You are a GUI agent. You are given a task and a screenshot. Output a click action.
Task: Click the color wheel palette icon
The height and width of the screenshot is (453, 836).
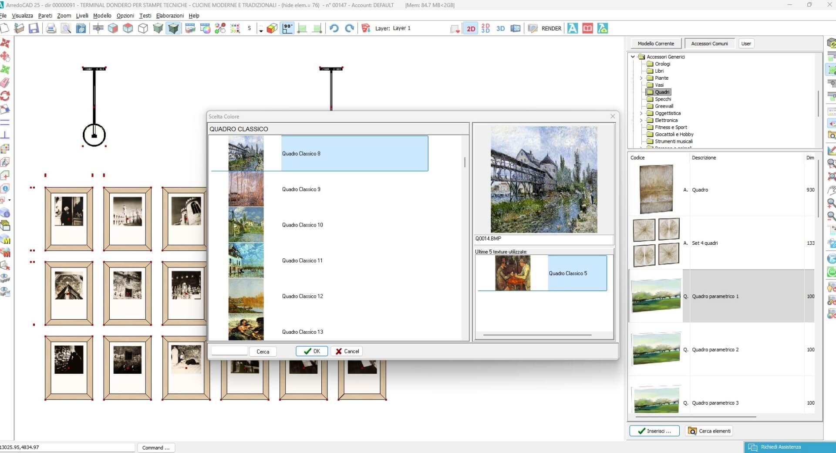point(205,28)
